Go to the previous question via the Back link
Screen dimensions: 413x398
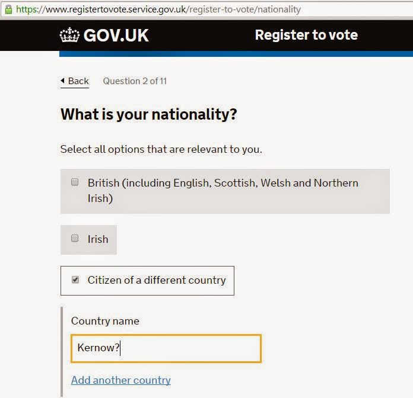coord(78,81)
